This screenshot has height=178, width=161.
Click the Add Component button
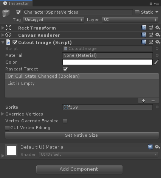[x=79, y=170]
